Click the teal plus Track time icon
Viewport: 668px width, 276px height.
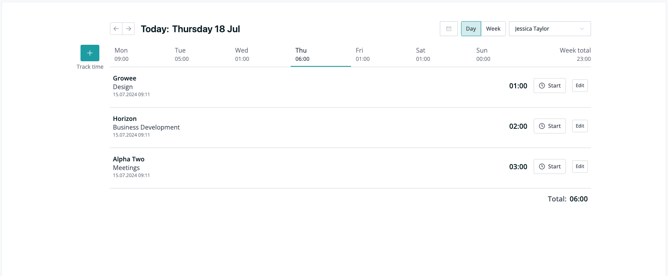point(90,53)
